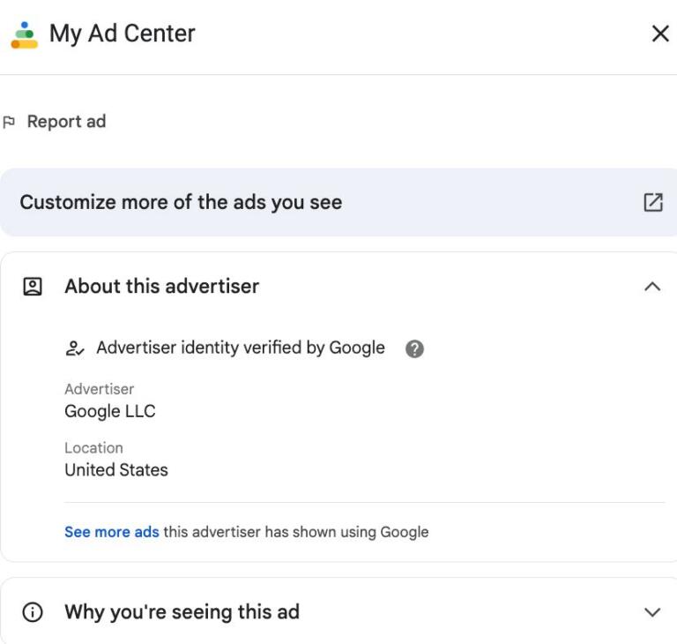Collapse the About this advertiser section
This screenshot has width=677, height=644.
tap(652, 287)
